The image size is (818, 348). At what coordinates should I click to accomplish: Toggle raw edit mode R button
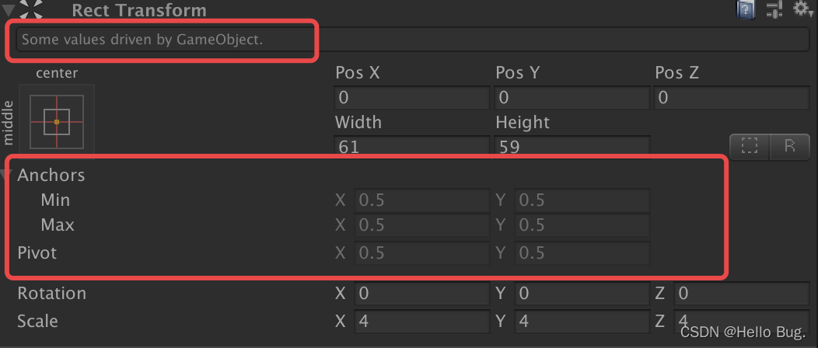click(789, 146)
